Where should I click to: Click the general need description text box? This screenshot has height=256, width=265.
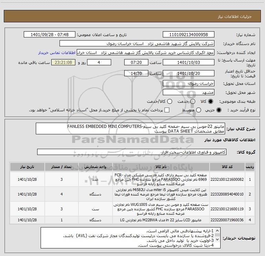(x=130, y=129)
